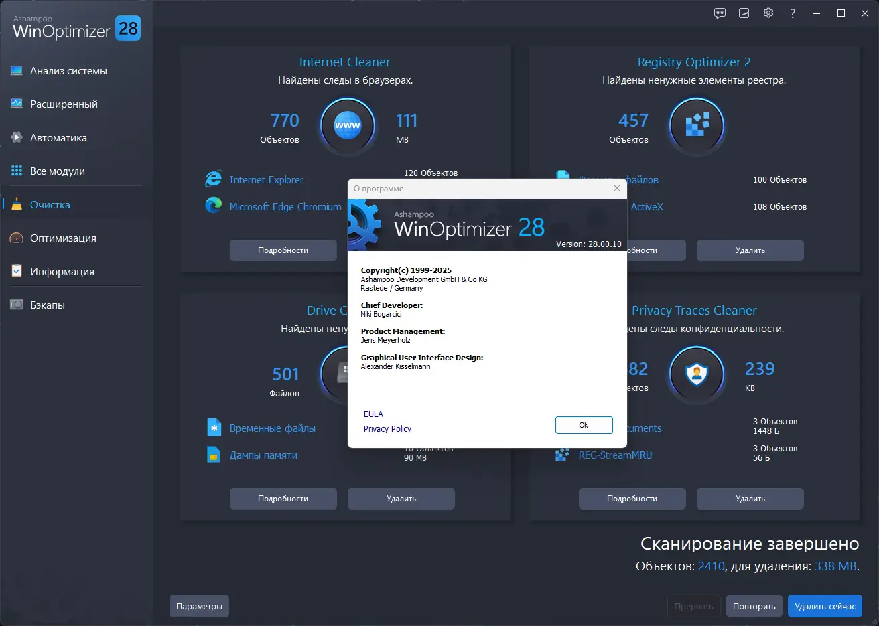Screen dimensions: 879x626
Task: Click the Internet Explorer logo icon
Action: 213,179
